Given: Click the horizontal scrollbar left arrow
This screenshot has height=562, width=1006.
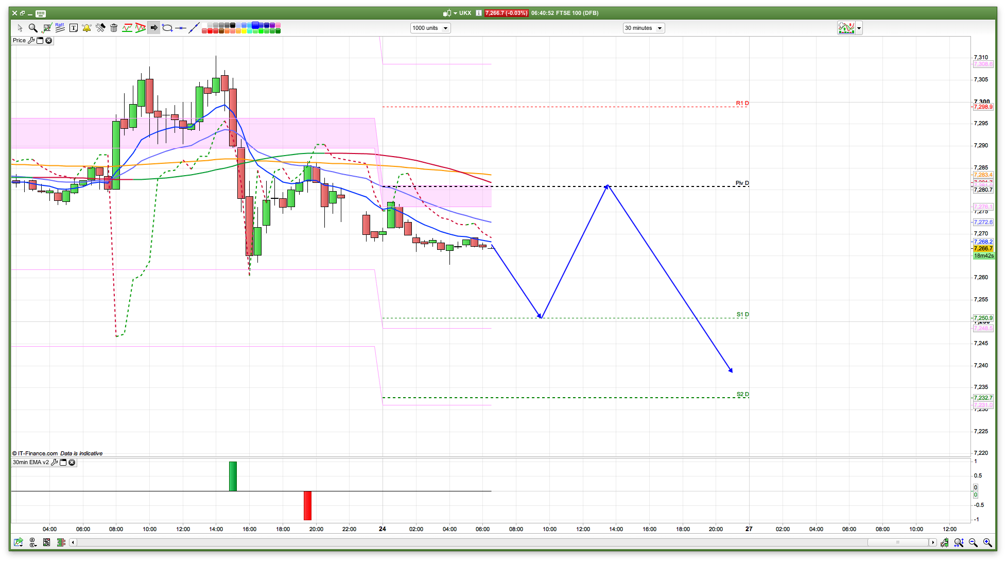Looking at the screenshot, I should (73, 542).
